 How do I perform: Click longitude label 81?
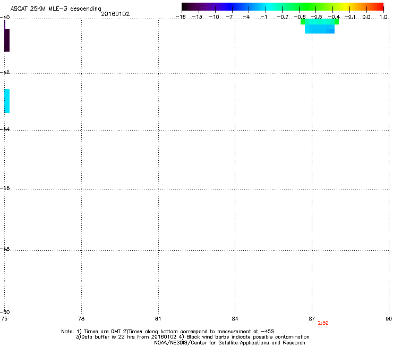click(158, 319)
